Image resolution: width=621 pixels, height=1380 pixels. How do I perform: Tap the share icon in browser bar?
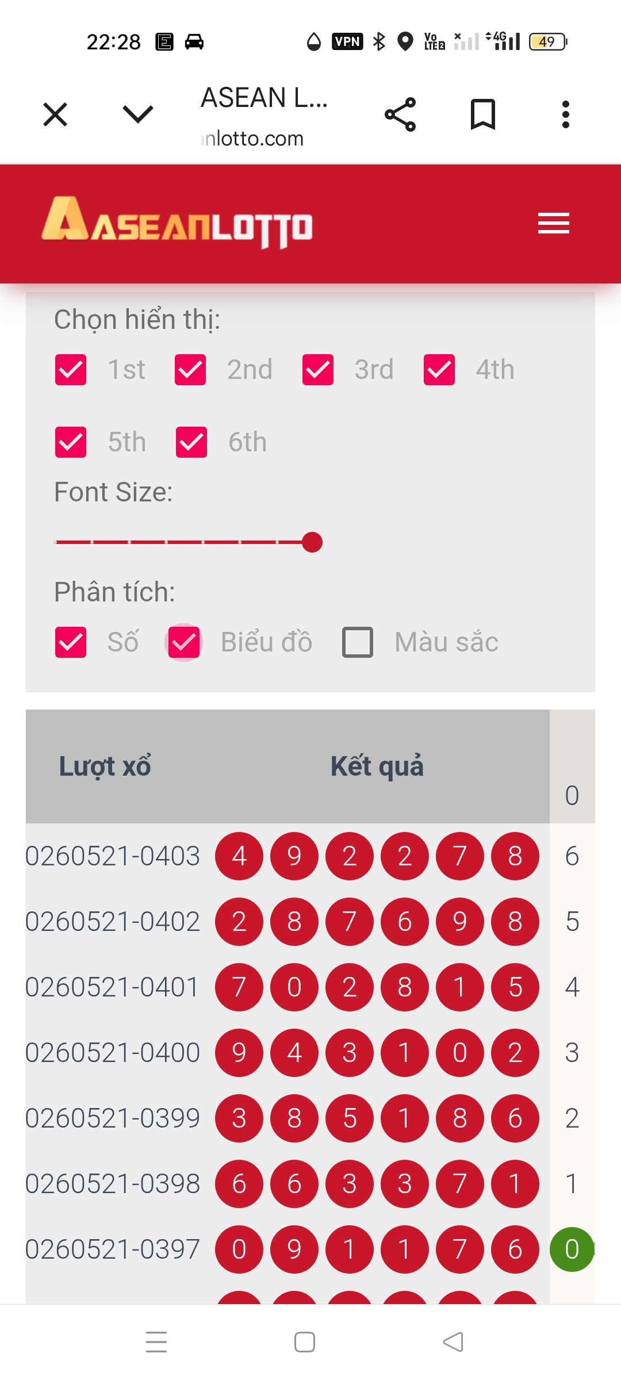(400, 114)
